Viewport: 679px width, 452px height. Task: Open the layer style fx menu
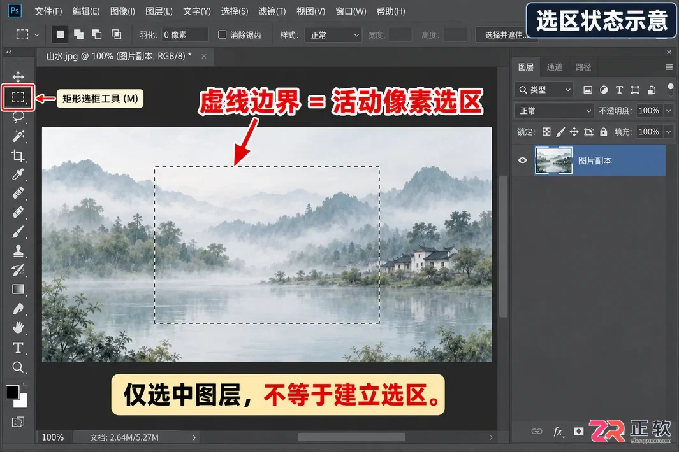559,432
